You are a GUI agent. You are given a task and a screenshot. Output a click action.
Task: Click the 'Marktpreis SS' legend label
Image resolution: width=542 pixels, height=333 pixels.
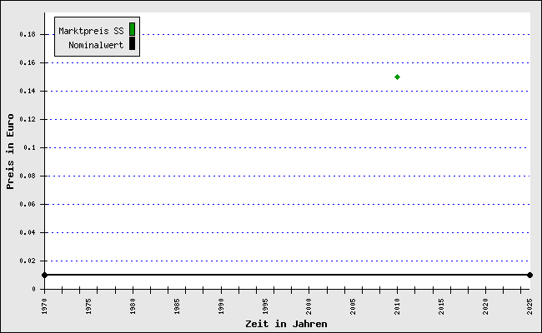tap(91, 31)
